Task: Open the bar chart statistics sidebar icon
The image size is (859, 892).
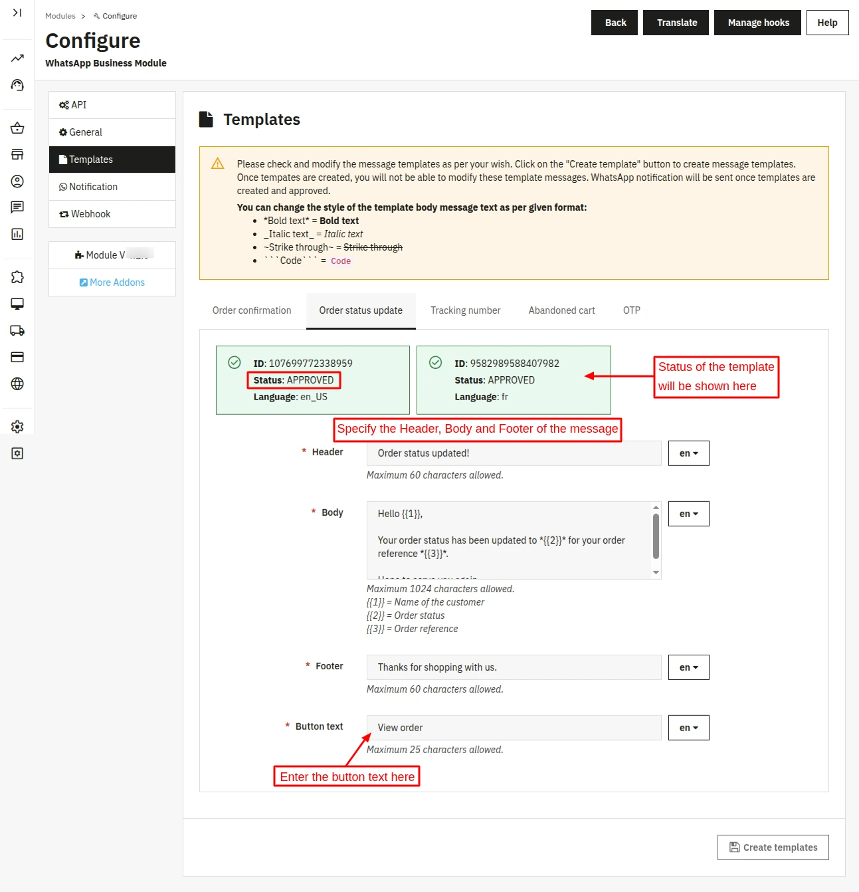Action: [x=17, y=234]
